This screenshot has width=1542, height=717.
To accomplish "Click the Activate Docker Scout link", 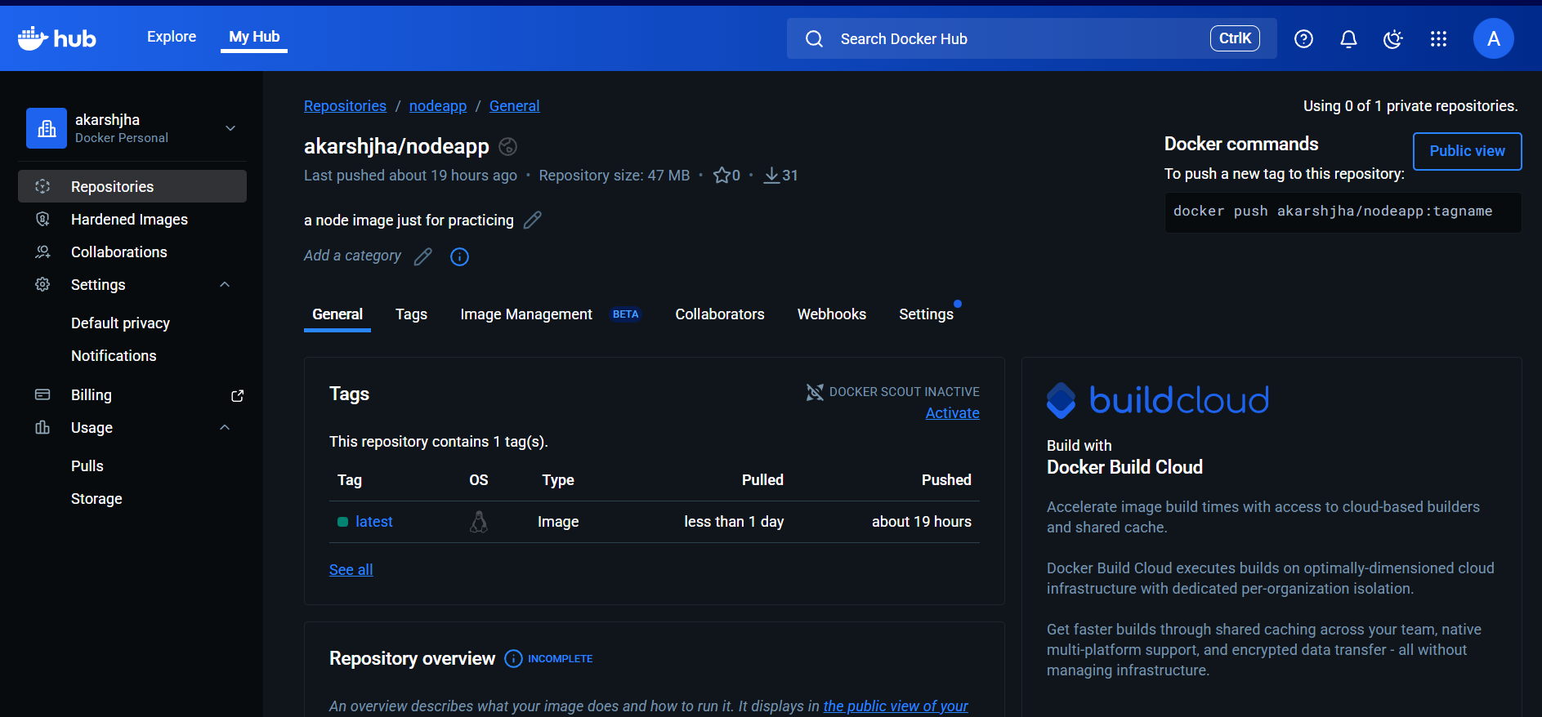I will pos(952,413).
